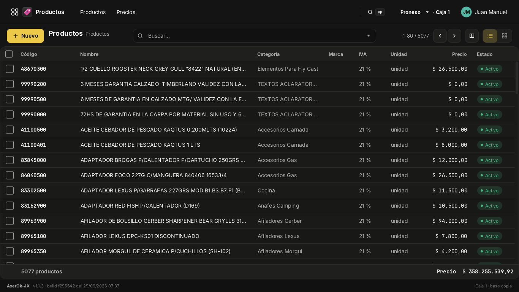Click Activo status badge for code 84040500
The height and width of the screenshot is (292, 519).
(x=490, y=175)
